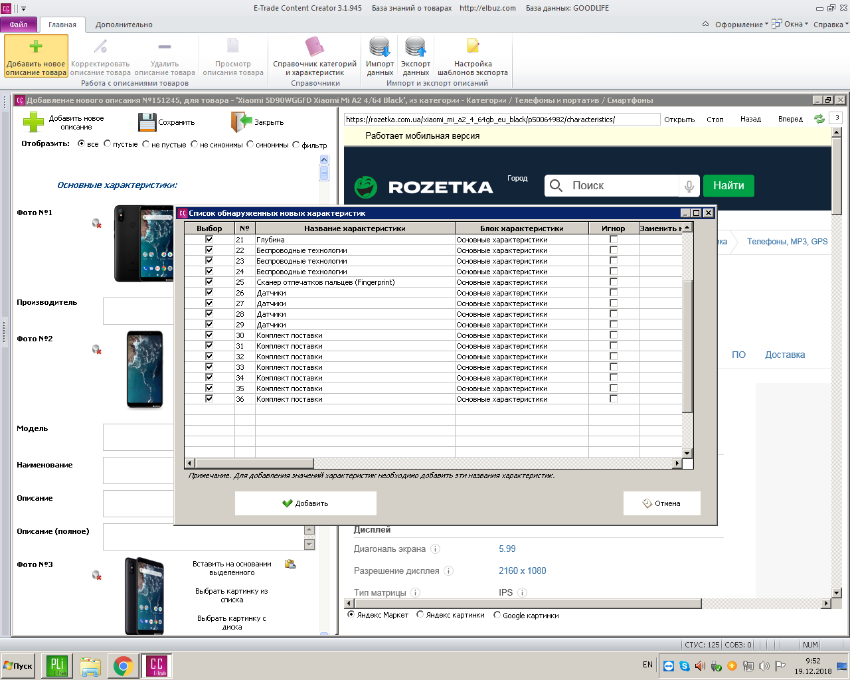Delete Photo №2 image icon
Screen dimensions: 850x680
coord(97,349)
